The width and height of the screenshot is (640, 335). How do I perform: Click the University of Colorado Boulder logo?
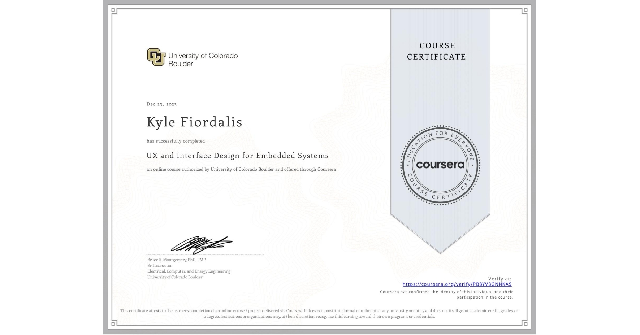pos(192,57)
